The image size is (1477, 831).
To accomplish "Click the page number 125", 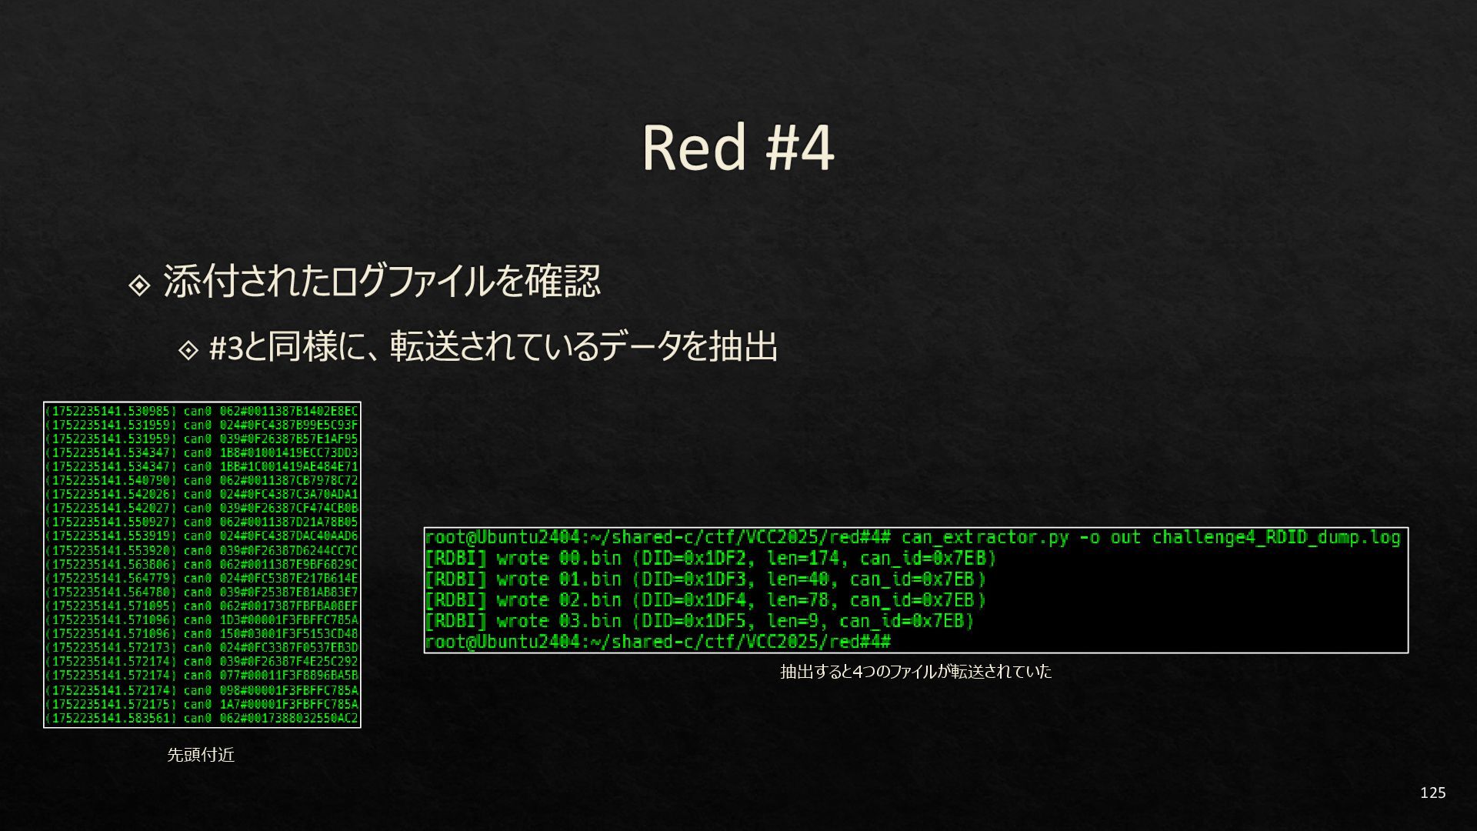I will tap(1432, 793).
